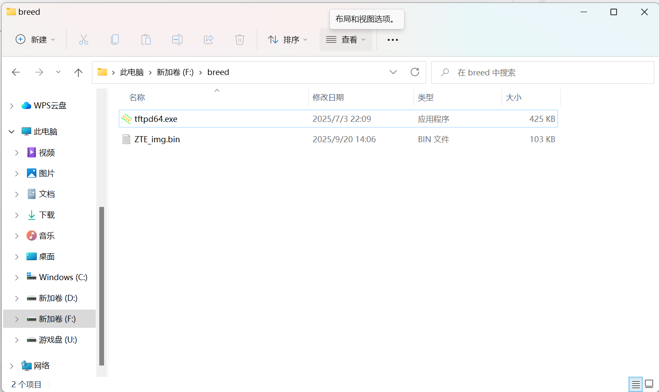Go forward with the right arrow
This screenshot has height=392, width=659.
click(39, 72)
